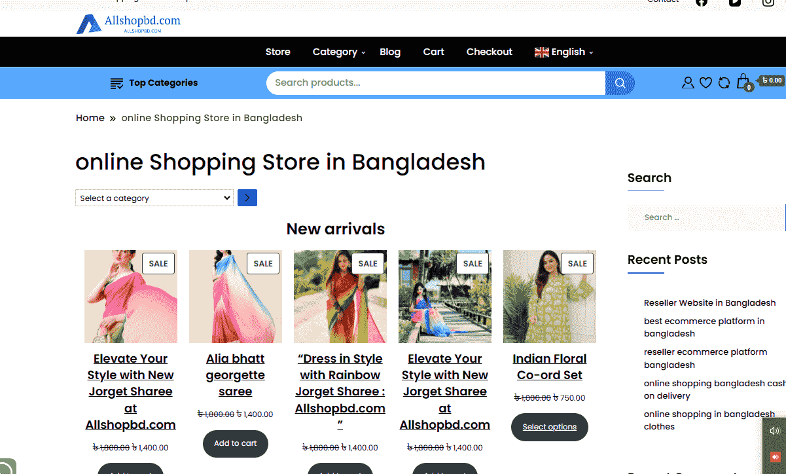Open the Blog menu item
This screenshot has width=786, height=474.
click(x=390, y=52)
